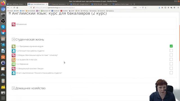This screenshot has height=101, width=180.
Task: Click the icon for 1.5 Визуальный конспект Лекции
Action: [x=13, y=68]
